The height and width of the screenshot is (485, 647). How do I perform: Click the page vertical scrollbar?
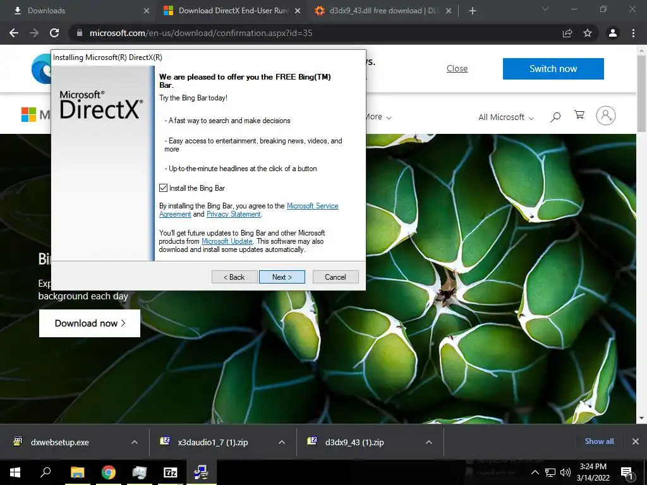[641, 93]
